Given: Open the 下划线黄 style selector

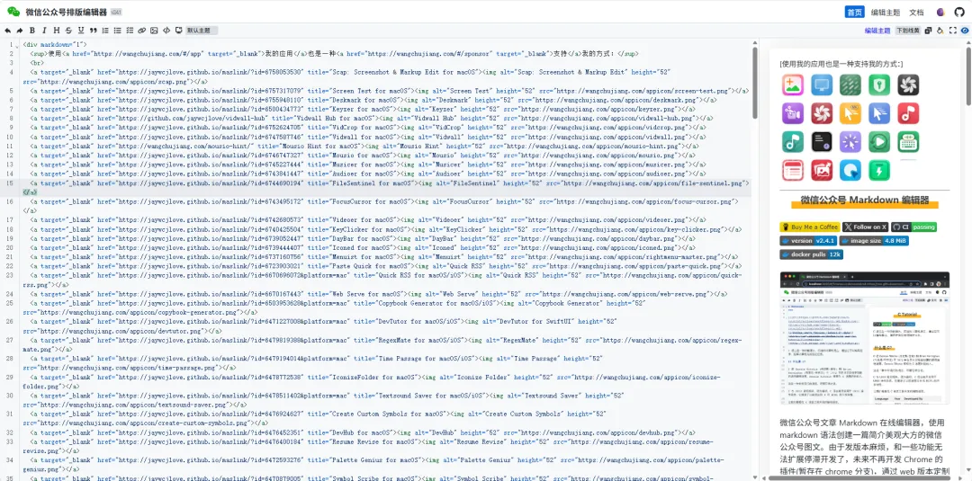Looking at the screenshot, I should [908, 31].
